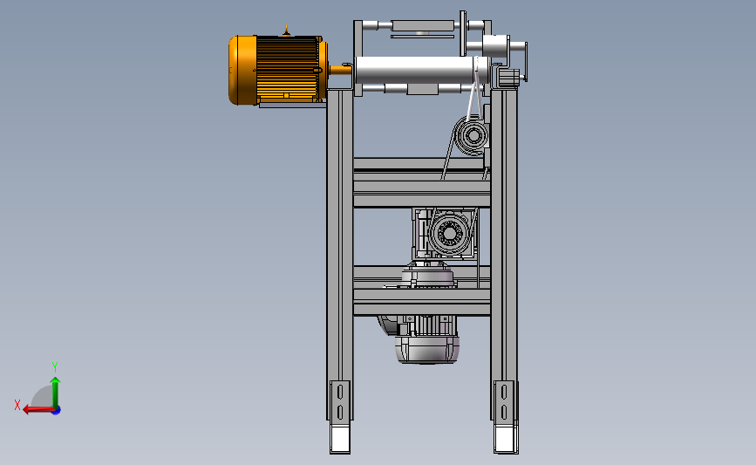Select the white foot pad under the left leg
The height and width of the screenshot is (465, 756).
point(340,437)
